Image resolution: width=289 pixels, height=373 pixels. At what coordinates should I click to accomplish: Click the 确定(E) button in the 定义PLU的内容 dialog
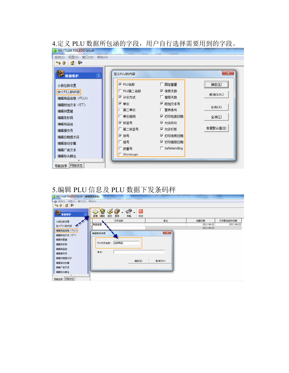click(x=216, y=84)
